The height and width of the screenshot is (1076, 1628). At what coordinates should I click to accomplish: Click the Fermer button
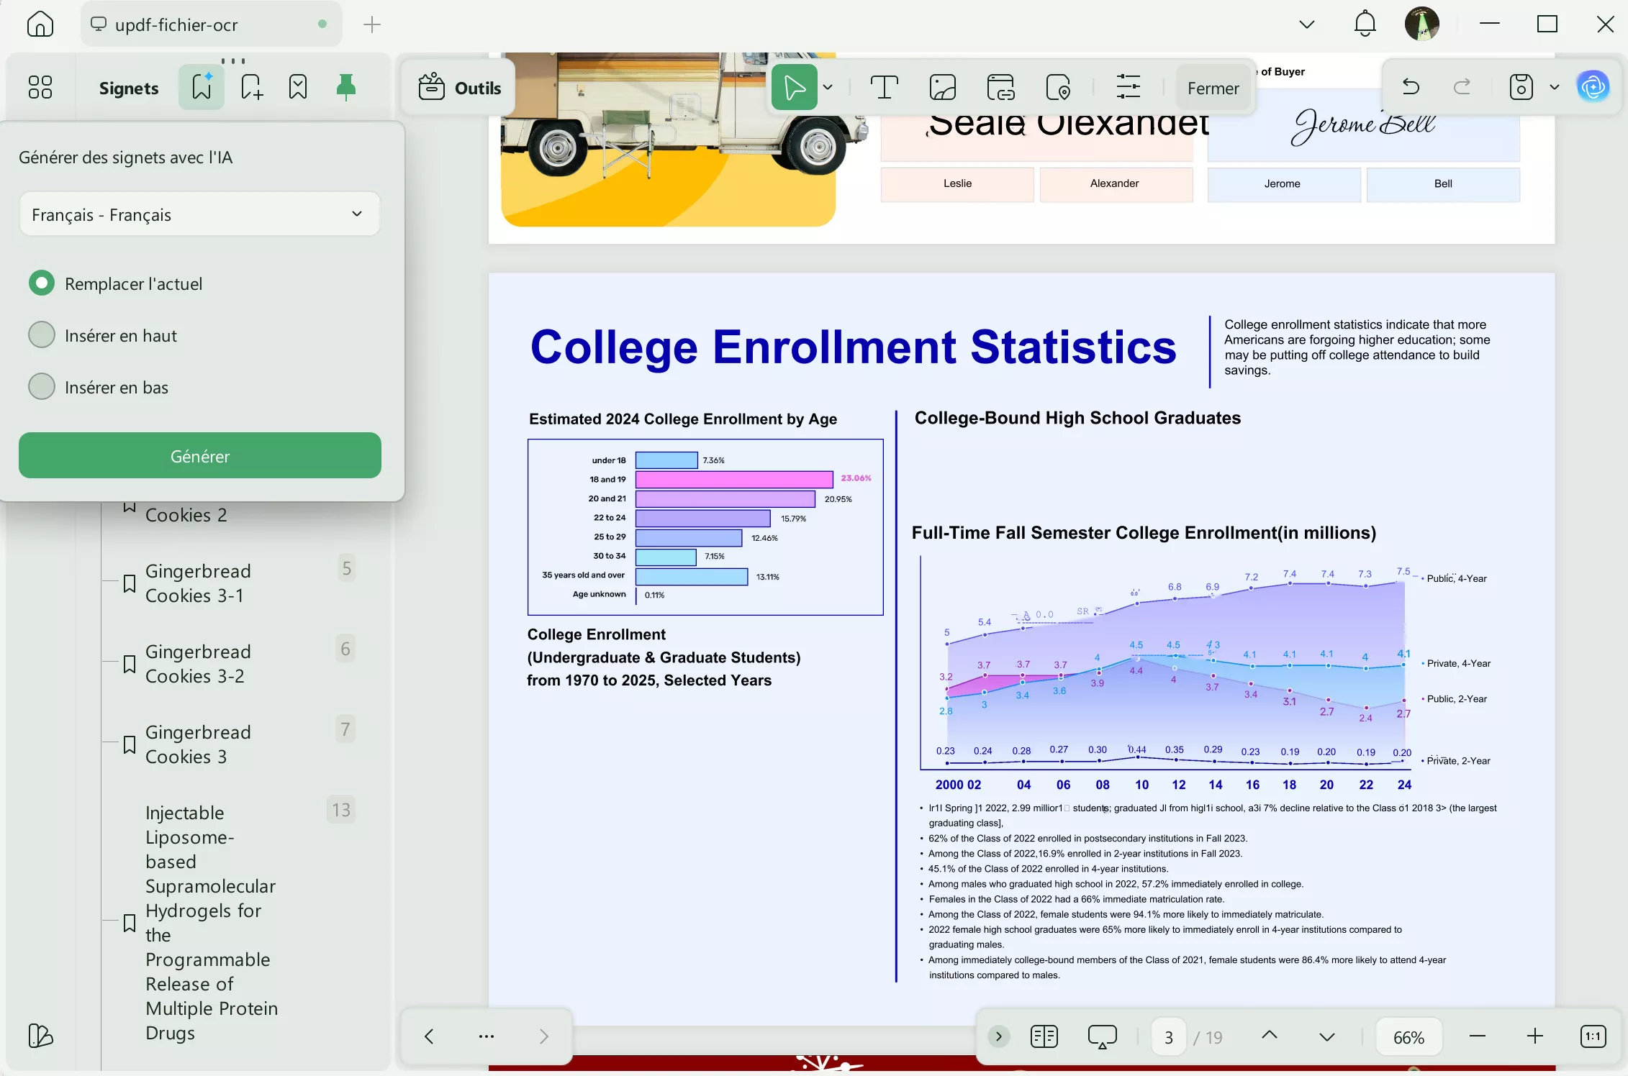tap(1213, 88)
